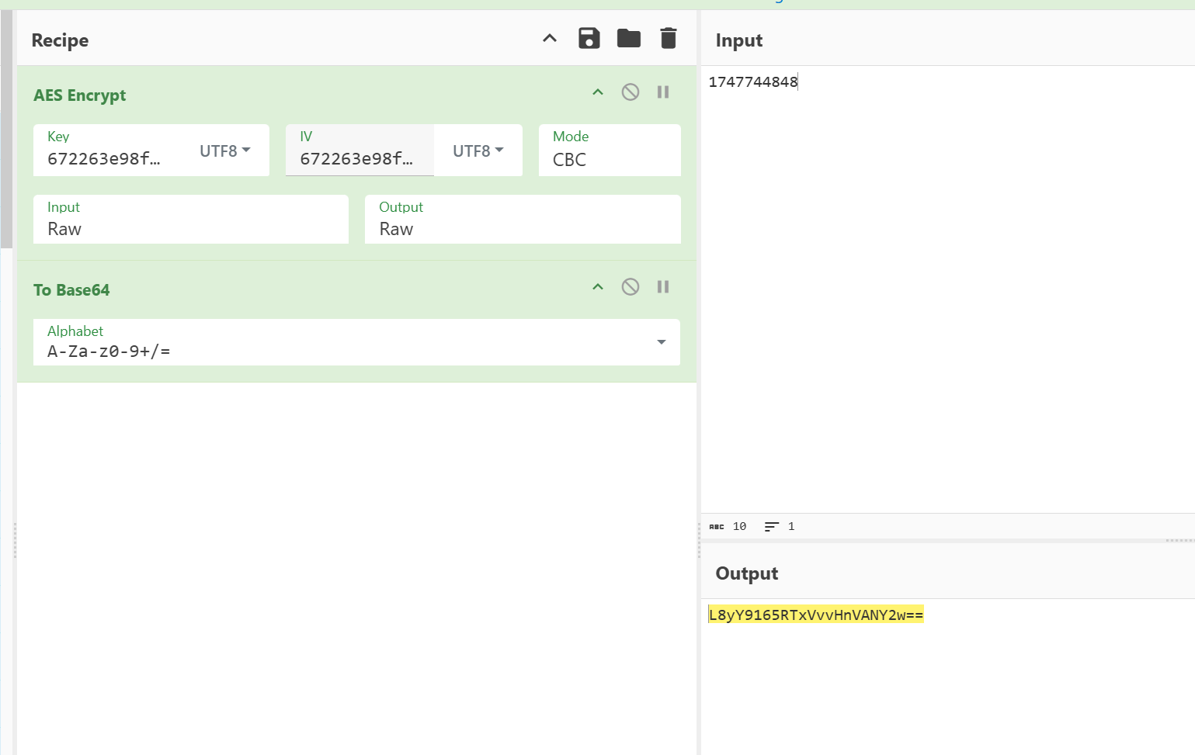The height and width of the screenshot is (755, 1195).
Task: Set breakpoint on AES Encrypt operation
Action: [x=662, y=92]
